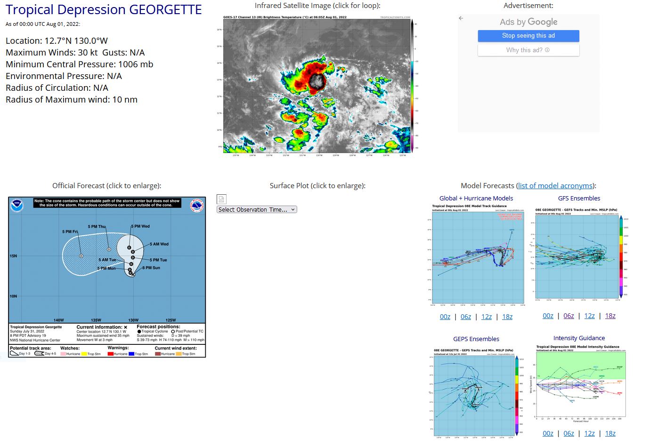Click the "Why this ad?" button
Viewport: 649px width, 446px height.
click(x=528, y=50)
